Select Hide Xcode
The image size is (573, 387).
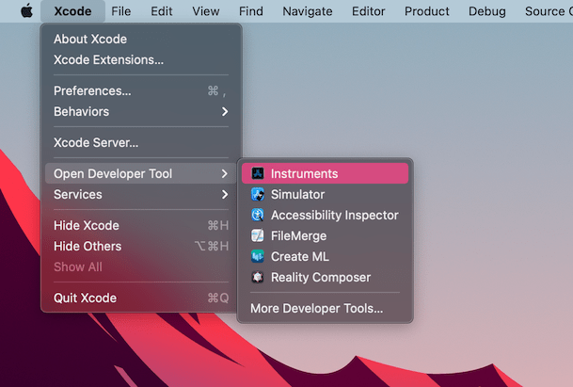(x=87, y=226)
